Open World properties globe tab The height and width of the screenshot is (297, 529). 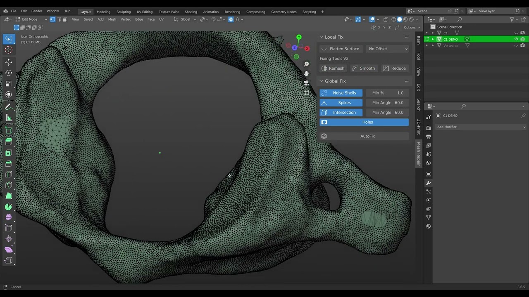[x=429, y=163]
